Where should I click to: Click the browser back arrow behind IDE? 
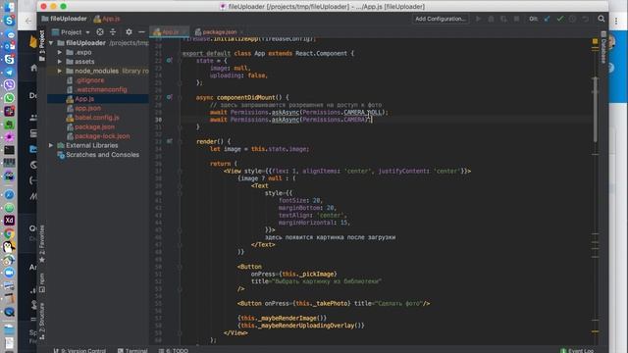(x=28, y=21)
